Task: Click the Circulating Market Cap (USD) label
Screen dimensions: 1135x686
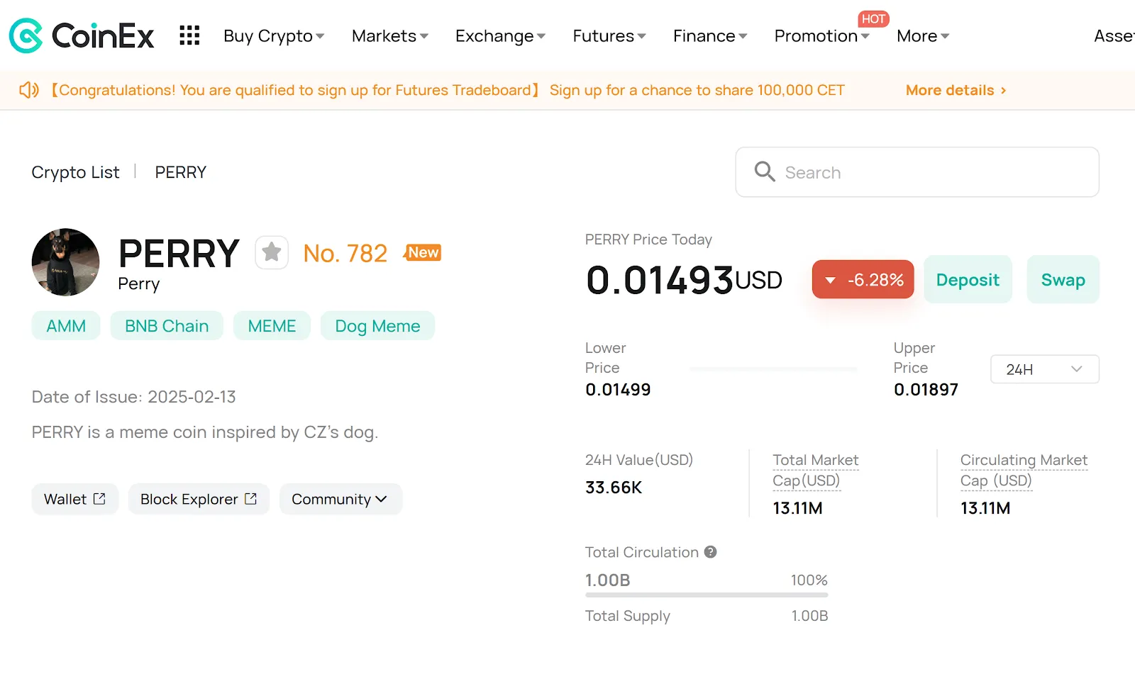Action: [1024, 470]
